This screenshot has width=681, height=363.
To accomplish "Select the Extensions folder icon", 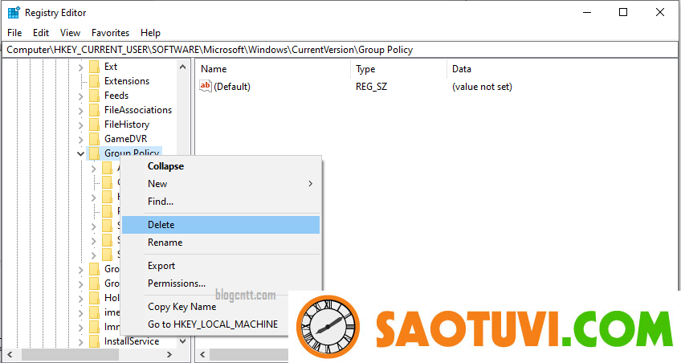I will (x=94, y=81).
